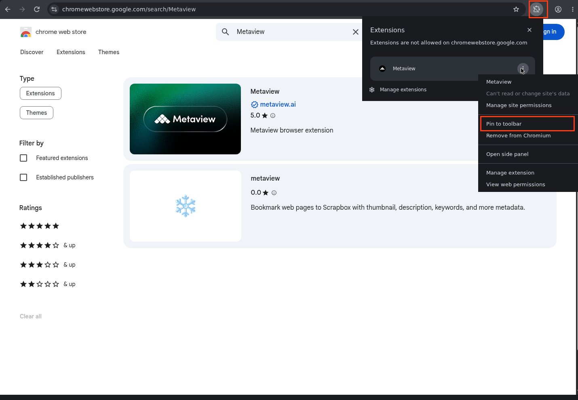Check the Featured extensions checkbox
The height and width of the screenshot is (400, 578).
pyautogui.click(x=23, y=158)
